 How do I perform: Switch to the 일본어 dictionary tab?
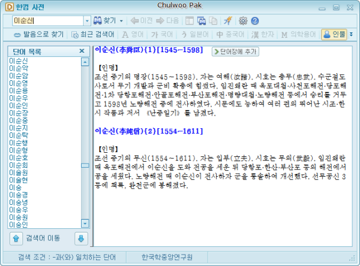pyautogui.click(x=194, y=35)
